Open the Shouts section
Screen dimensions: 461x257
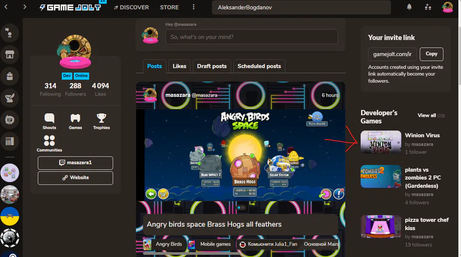(x=49, y=121)
